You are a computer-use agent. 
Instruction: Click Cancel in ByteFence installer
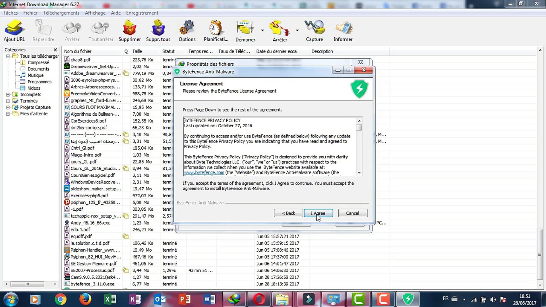point(353,213)
